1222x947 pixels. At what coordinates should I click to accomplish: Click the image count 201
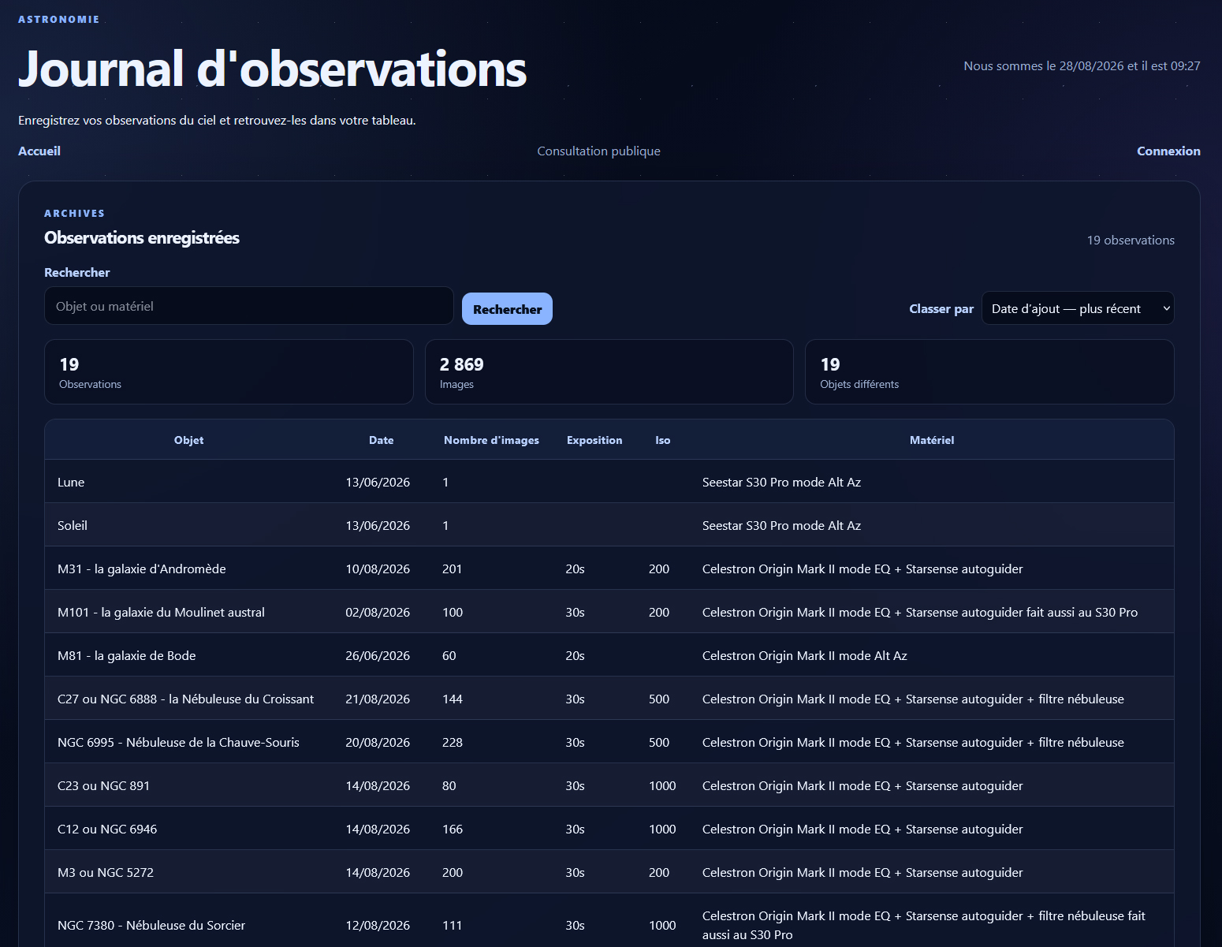pos(453,569)
